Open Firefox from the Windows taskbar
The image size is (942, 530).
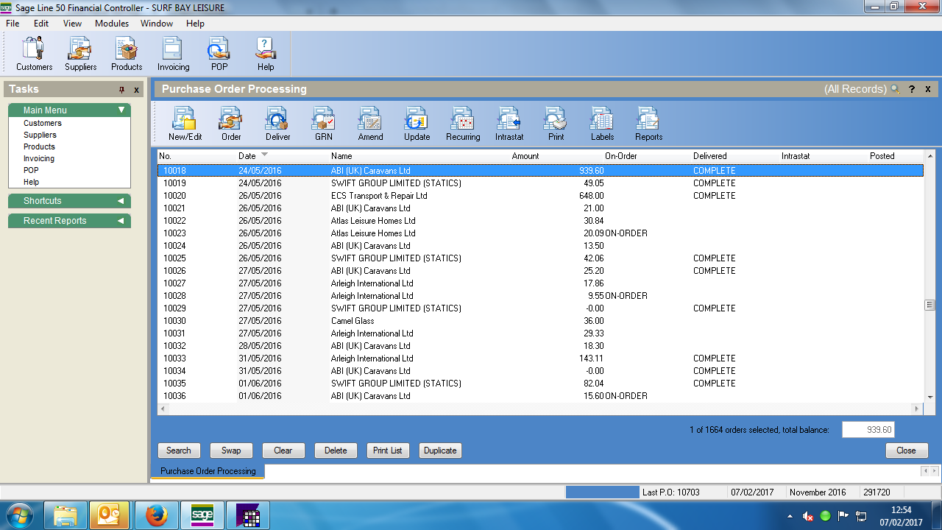pyautogui.click(x=156, y=515)
